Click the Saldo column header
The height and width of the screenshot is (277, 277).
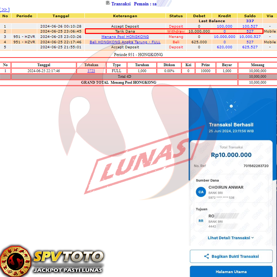[x=250, y=16]
